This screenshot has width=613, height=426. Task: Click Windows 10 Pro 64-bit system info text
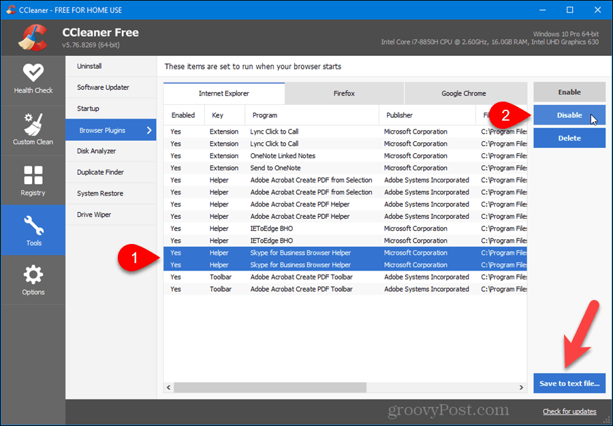(566, 34)
